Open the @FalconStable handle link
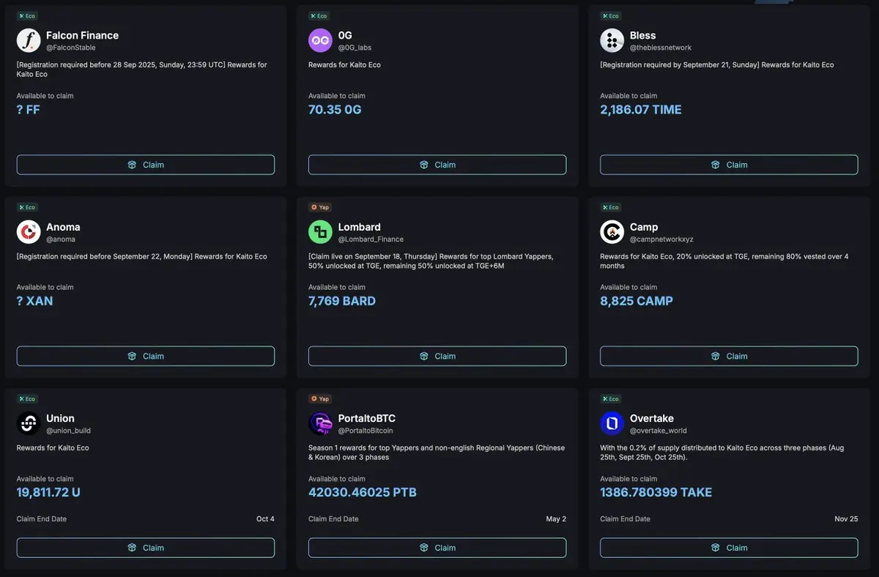 (71, 48)
